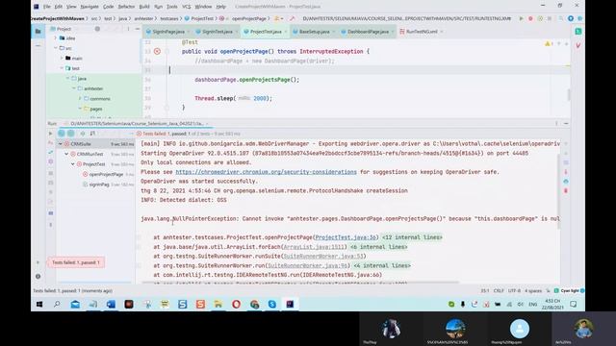
Task: Open the Maven tool window sidebar icon
Action: point(578,45)
